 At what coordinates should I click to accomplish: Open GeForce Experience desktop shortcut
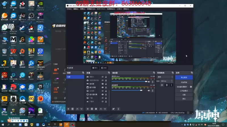(40, 6)
